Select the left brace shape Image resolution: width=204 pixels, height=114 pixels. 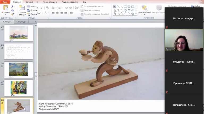125,14
